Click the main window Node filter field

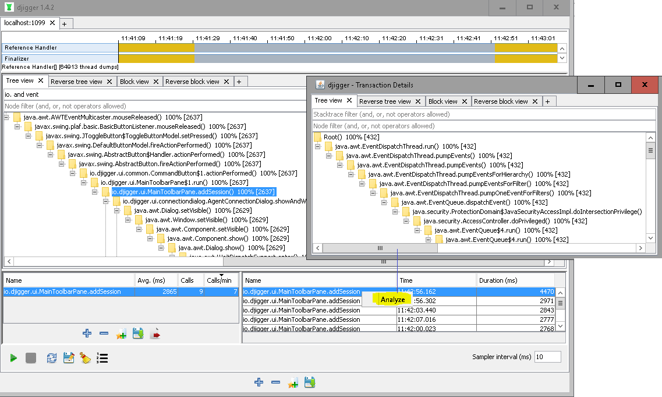point(154,106)
